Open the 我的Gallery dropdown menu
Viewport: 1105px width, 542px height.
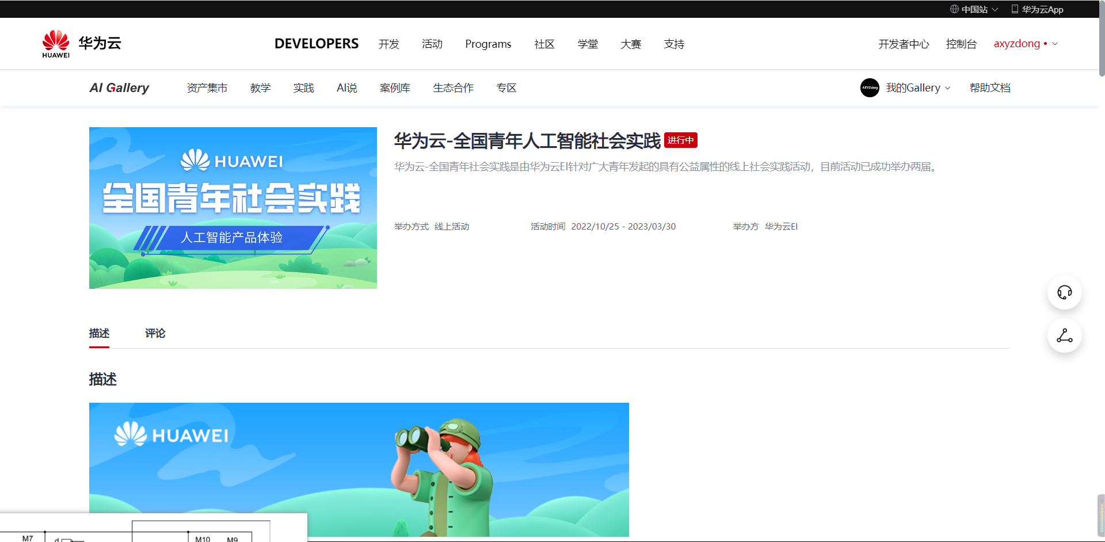tap(918, 87)
